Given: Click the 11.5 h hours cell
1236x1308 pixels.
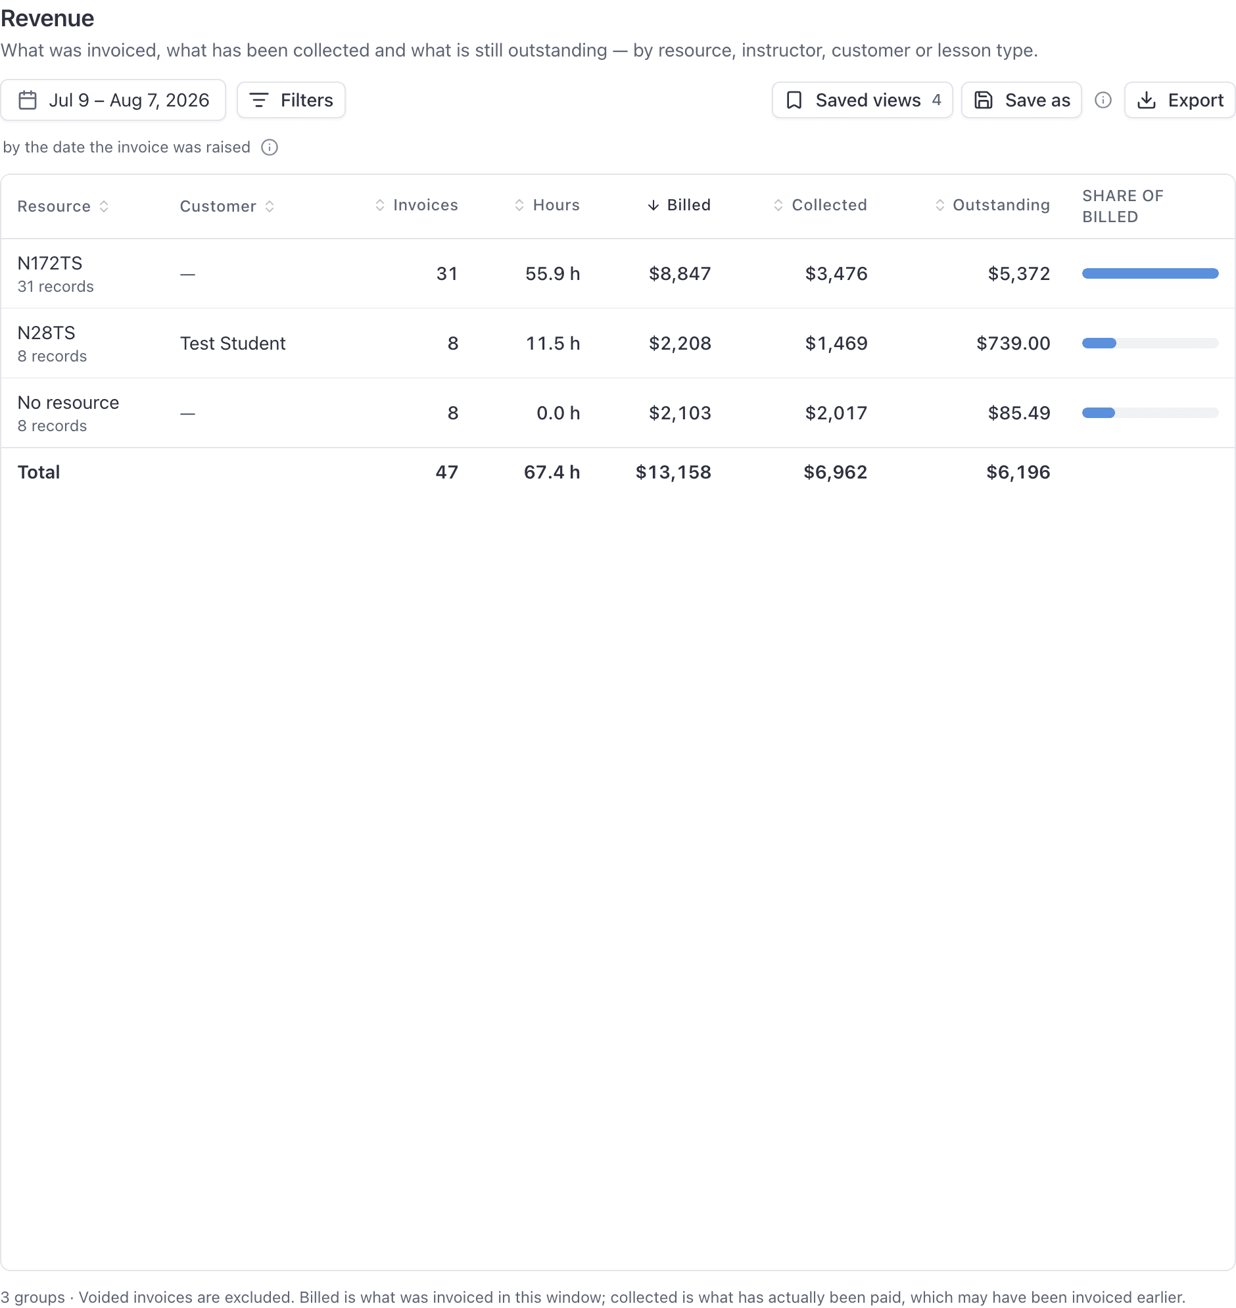Looking at the screenshot, I should tap(552, 343).
